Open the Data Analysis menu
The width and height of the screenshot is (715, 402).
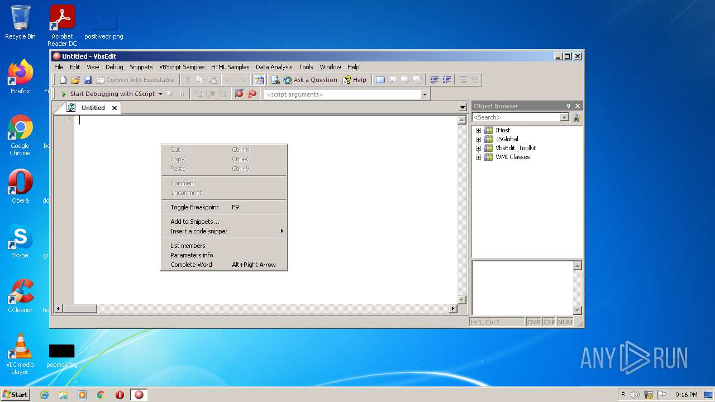(x=274, y=66)
